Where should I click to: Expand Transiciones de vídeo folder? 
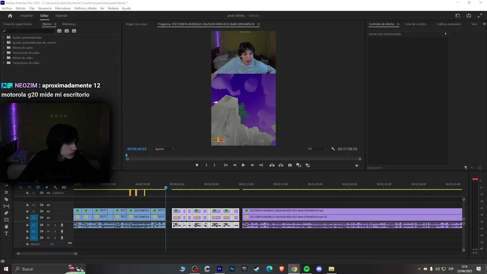click(3, 63)
